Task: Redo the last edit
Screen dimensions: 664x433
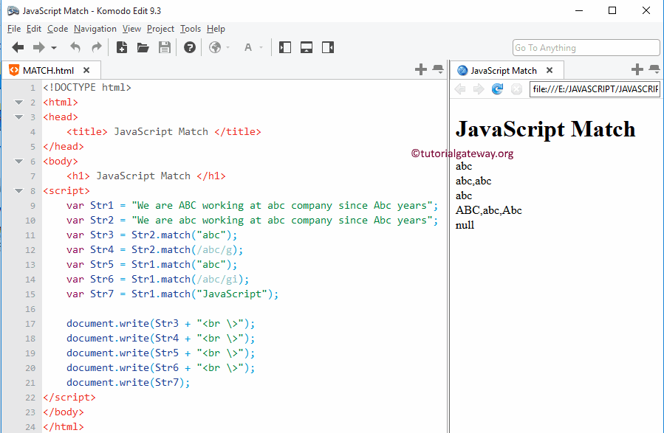Action: click(95, 46)
